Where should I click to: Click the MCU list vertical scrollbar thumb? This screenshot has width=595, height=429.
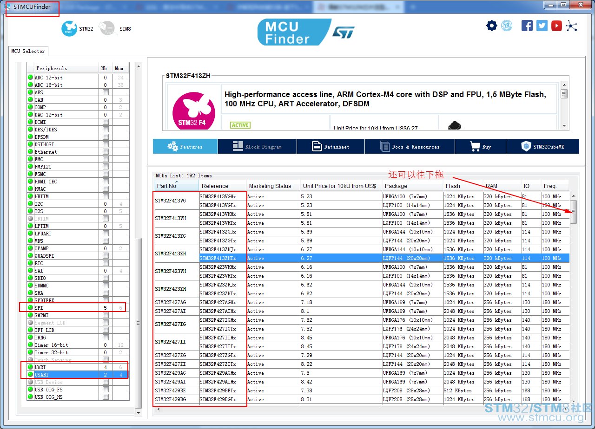coord(574,212)
